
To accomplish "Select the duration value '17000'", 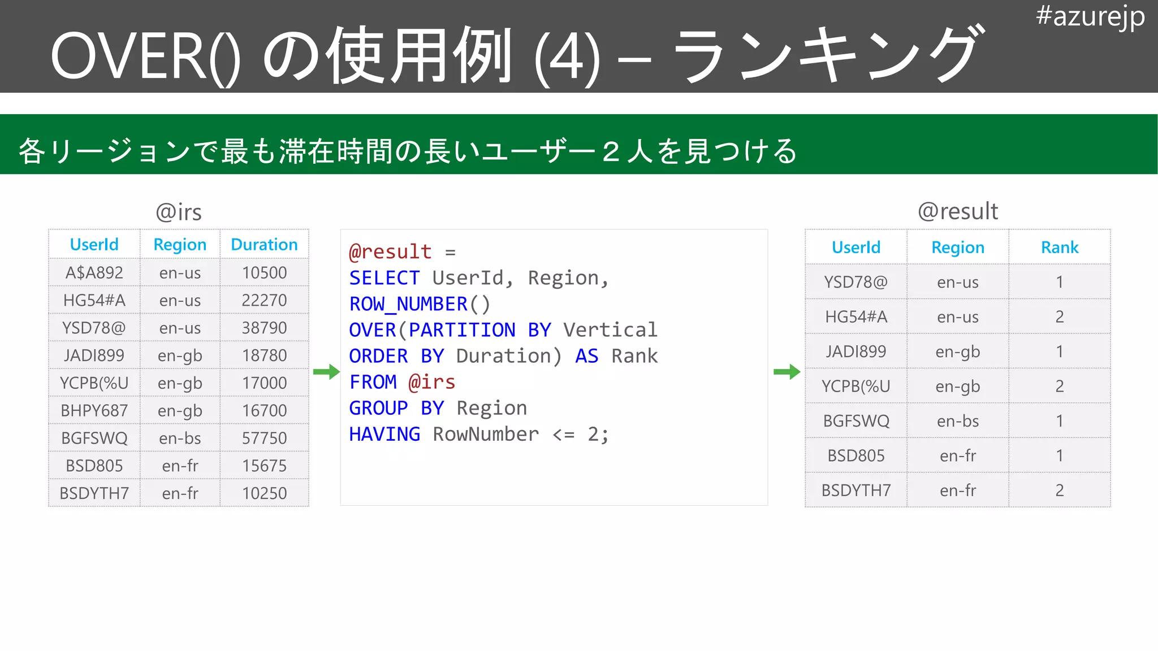I will click(x=264, y=383).
